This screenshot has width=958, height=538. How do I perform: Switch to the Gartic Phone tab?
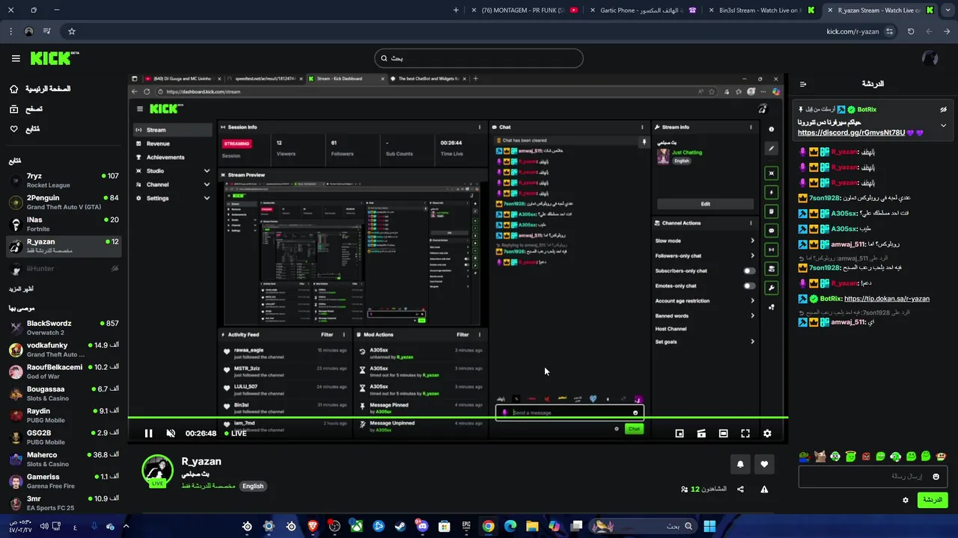(x=642, y=10)
